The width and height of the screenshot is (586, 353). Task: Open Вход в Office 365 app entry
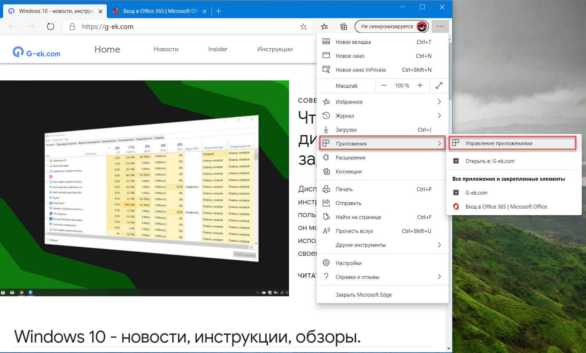(x=514, y=206)
